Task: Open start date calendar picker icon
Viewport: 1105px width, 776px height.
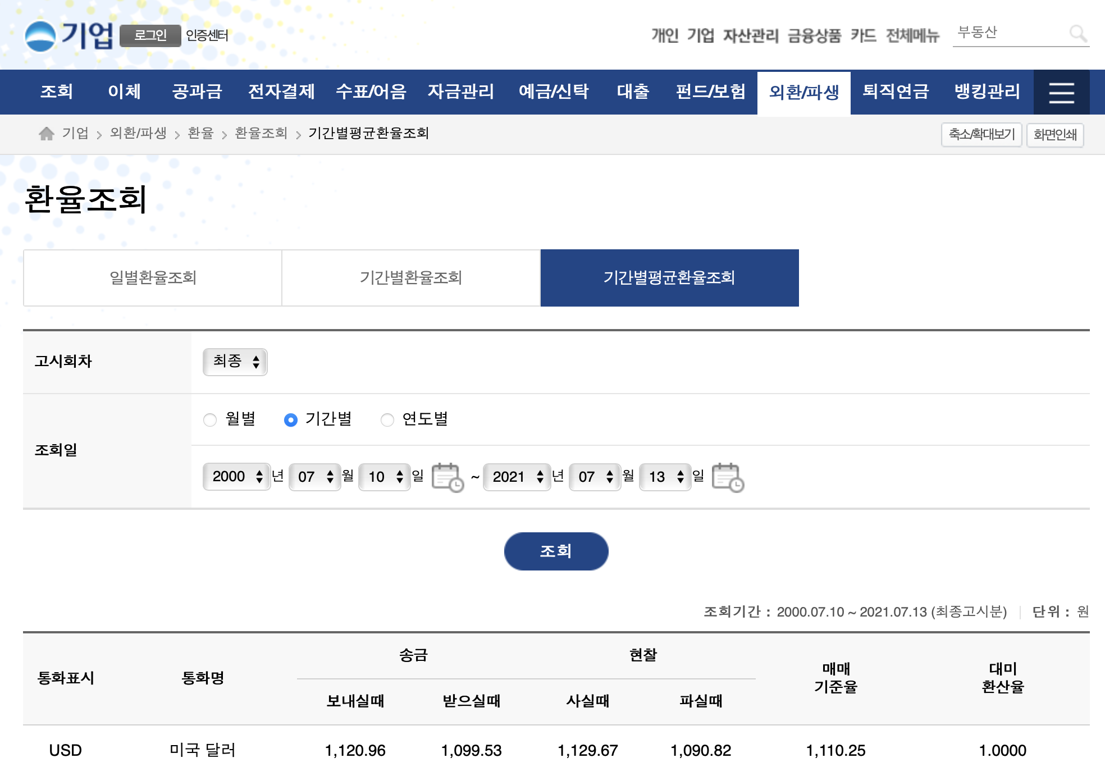Action: pos(448,477)
